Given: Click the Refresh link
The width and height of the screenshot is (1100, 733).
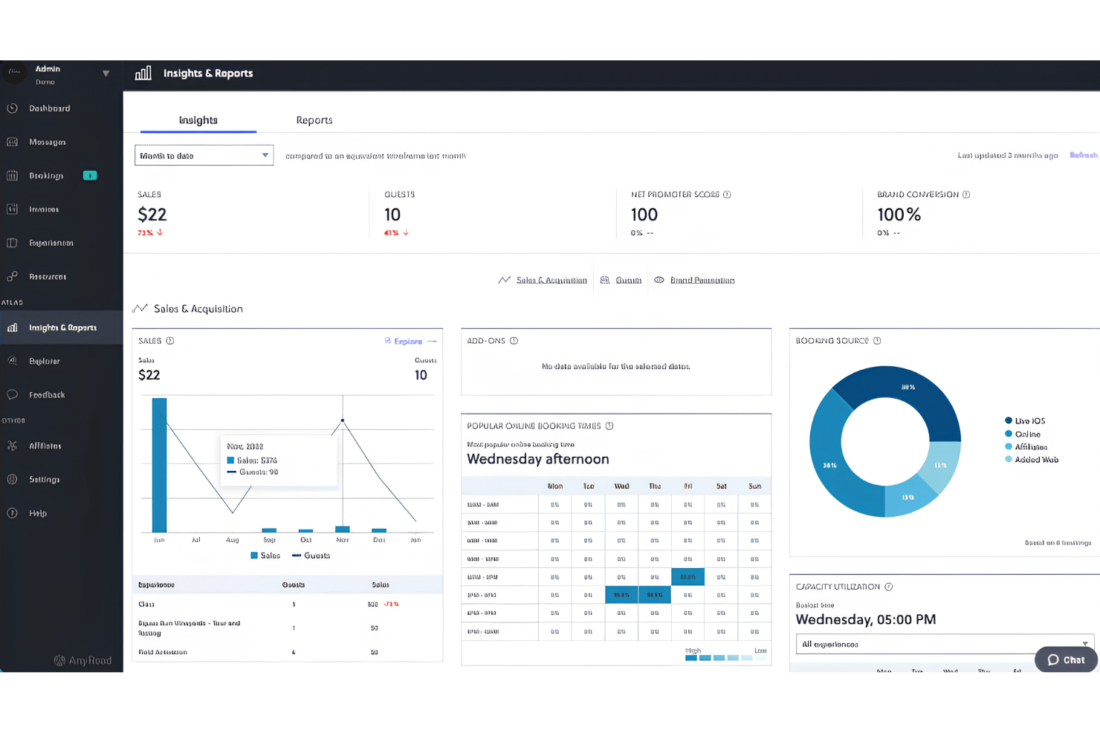Looking at the screenshot, I should pyautogui.click(x=1084, y=155).
